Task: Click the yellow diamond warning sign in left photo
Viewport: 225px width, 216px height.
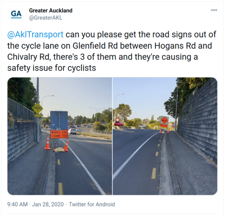Action: pyautogui.click(x=37, y=108)
